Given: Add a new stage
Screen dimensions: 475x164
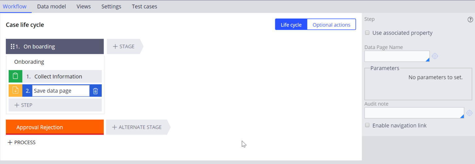Looking at the screenshot, I should point(124,46).
